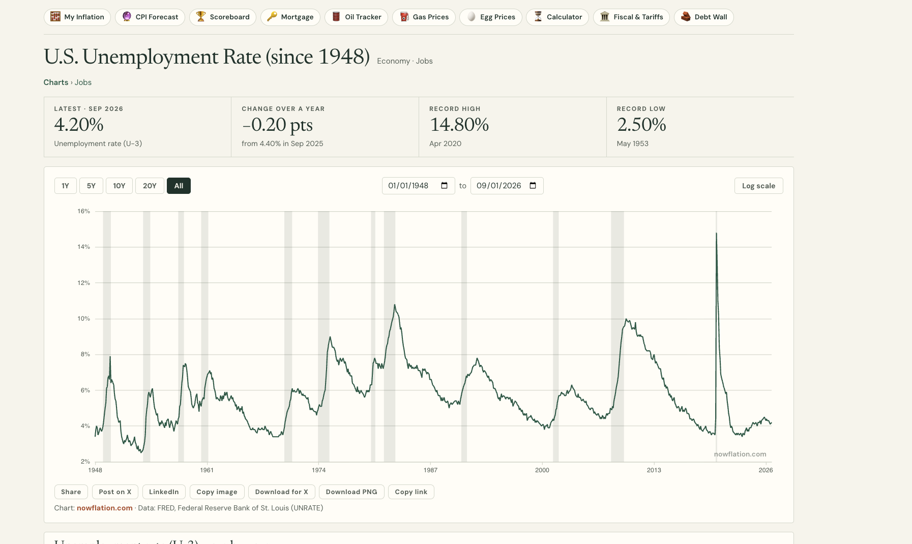This screenshot has height=544, width=912.
Task: Click the Economy · Jobs category label
Action: [405, 61]
